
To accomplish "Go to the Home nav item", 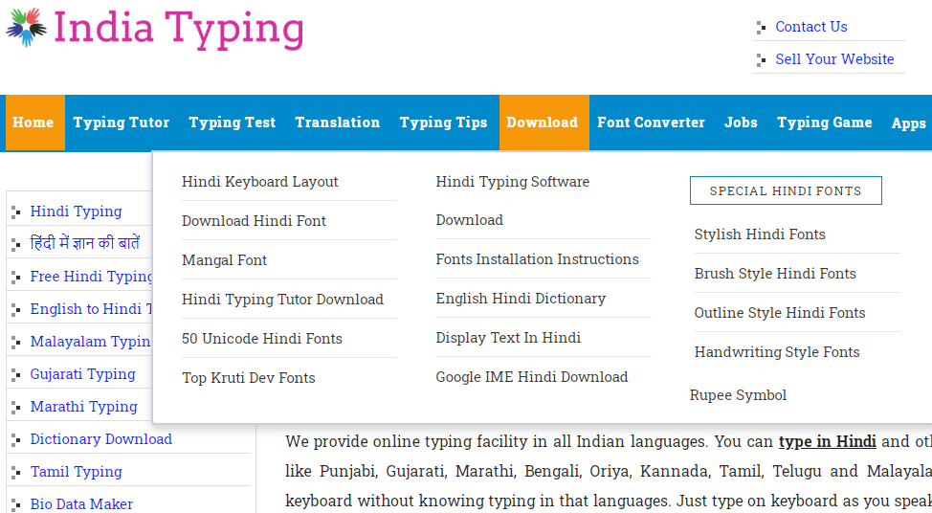I will (x=33, y=123).
